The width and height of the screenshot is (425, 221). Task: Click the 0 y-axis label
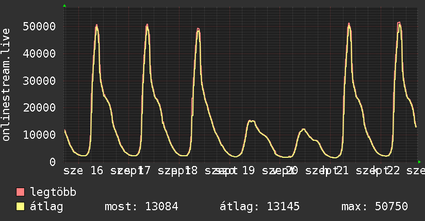click(53, 162)
